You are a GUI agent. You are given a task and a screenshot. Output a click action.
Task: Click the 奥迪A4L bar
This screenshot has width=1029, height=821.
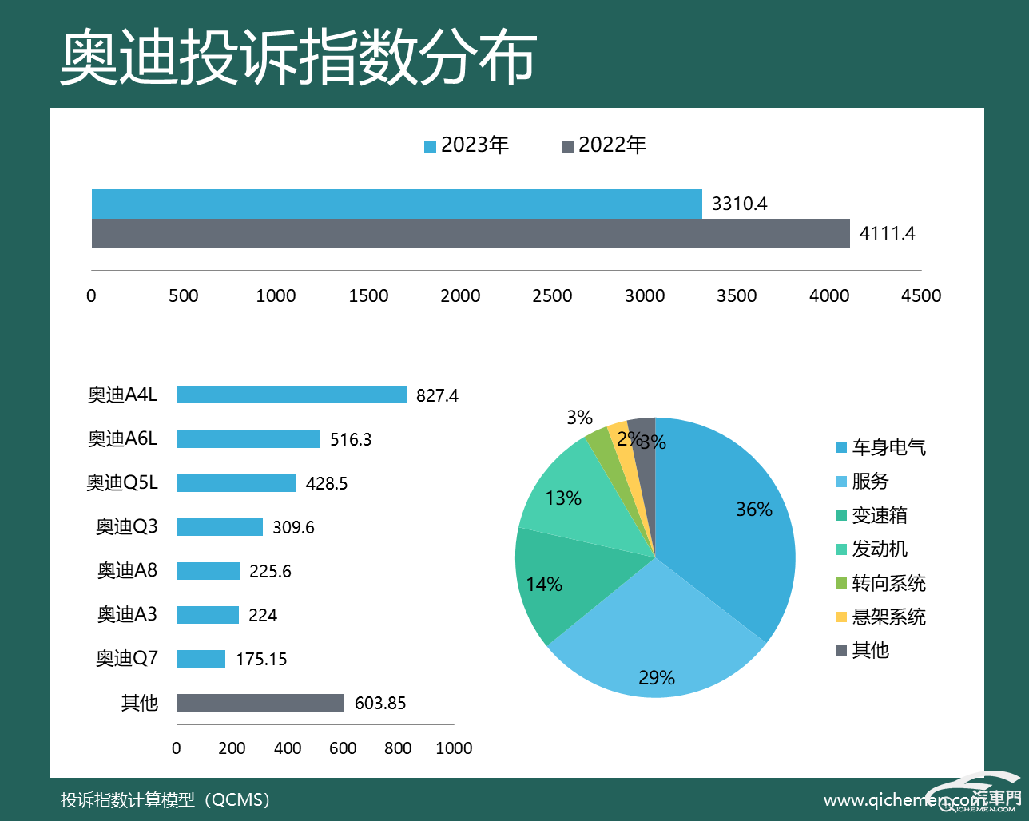coord(292,395)
